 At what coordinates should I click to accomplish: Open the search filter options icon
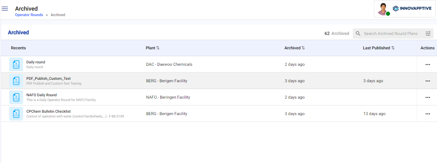click(x=428, y=34)
